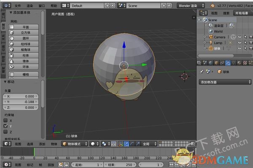The image size is (253, 168).
Task: Toggle the 3D manipulator widget
Action: 121,144
